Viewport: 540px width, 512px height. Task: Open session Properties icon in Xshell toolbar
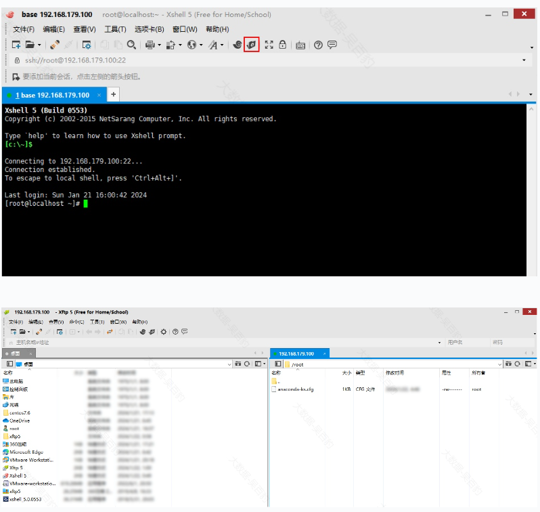[87, 45]
